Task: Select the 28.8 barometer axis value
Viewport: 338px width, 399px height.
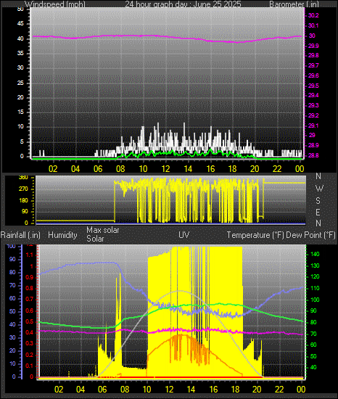Action: coord(313,155)
